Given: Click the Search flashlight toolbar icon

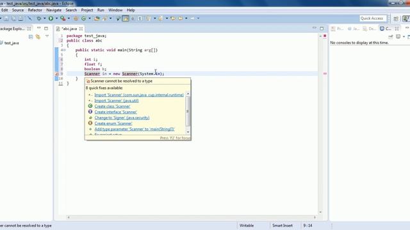Looking at the screenshot, I should (105, 19).
